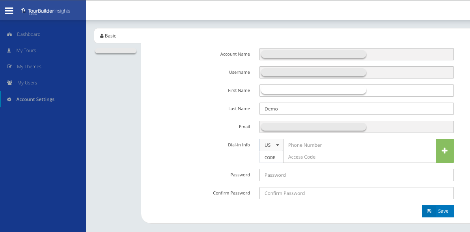Select the Dashboard gauge icon

(9, 34)
